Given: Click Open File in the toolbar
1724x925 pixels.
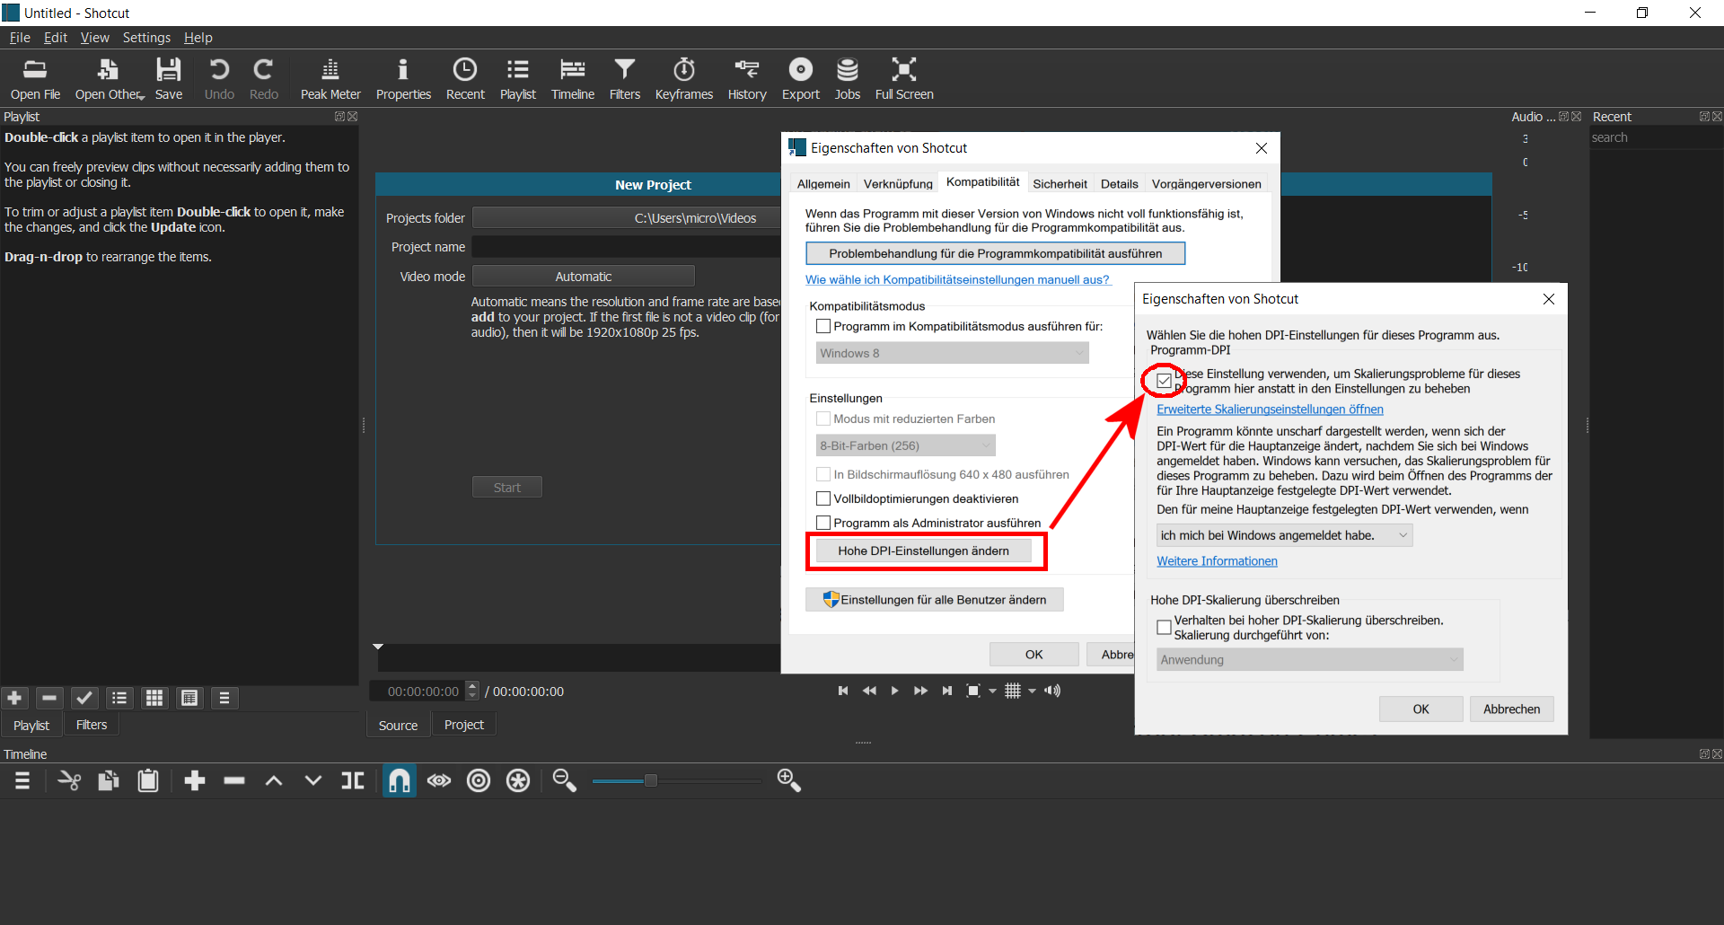Looking at the screenshot, I should pos(35,79).
